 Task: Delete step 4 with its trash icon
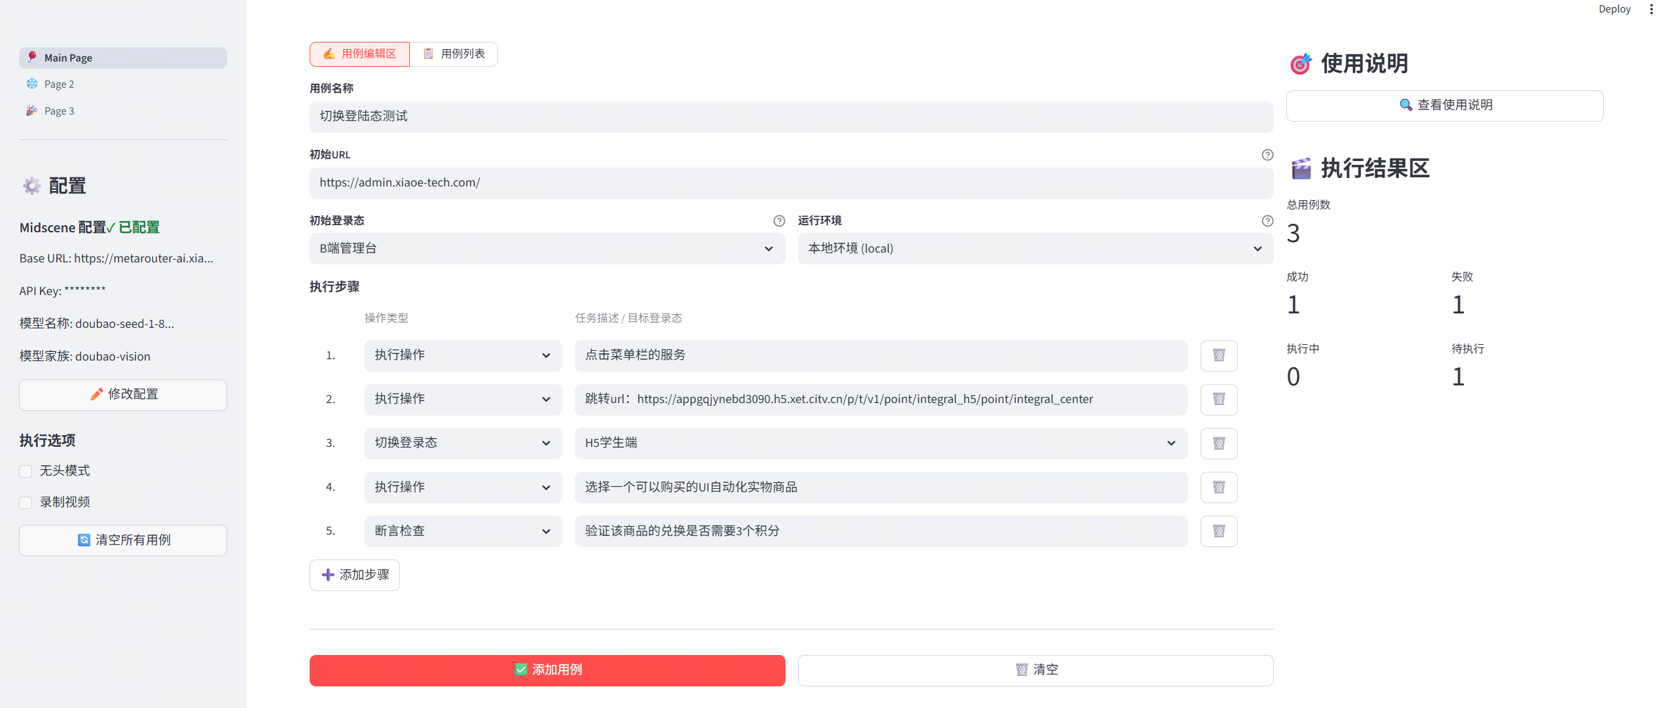point(1218,487)
